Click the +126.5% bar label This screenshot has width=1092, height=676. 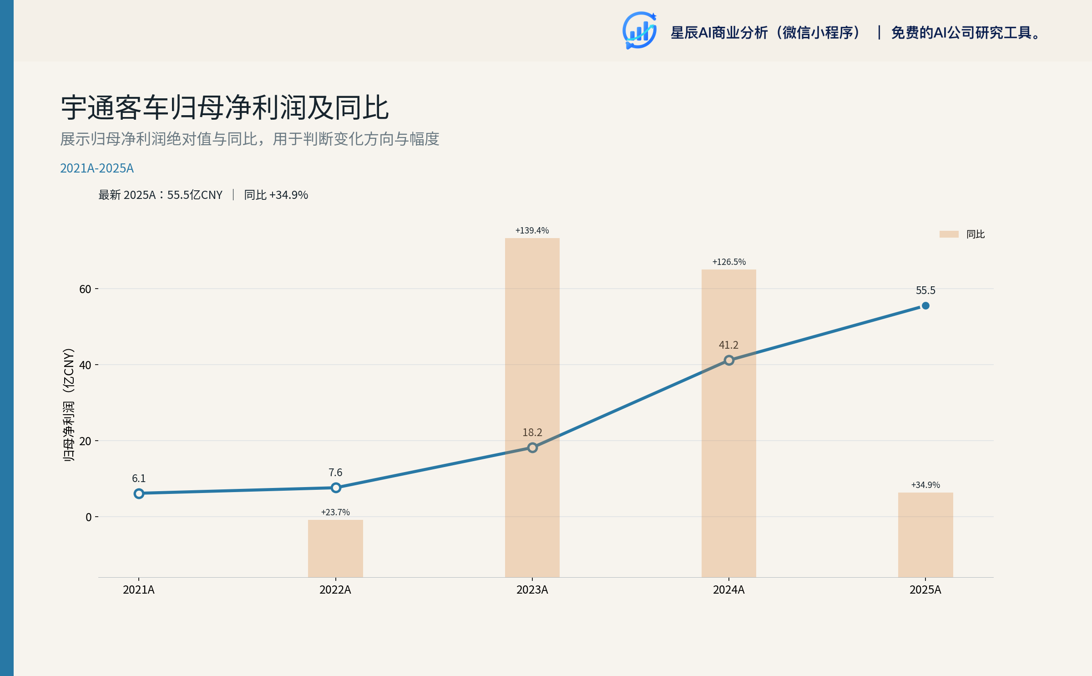[x=729, y=262]
